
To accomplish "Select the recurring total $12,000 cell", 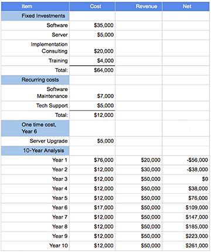I will (x=92, y=115).
